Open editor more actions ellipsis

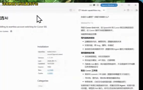coord(74,10)
